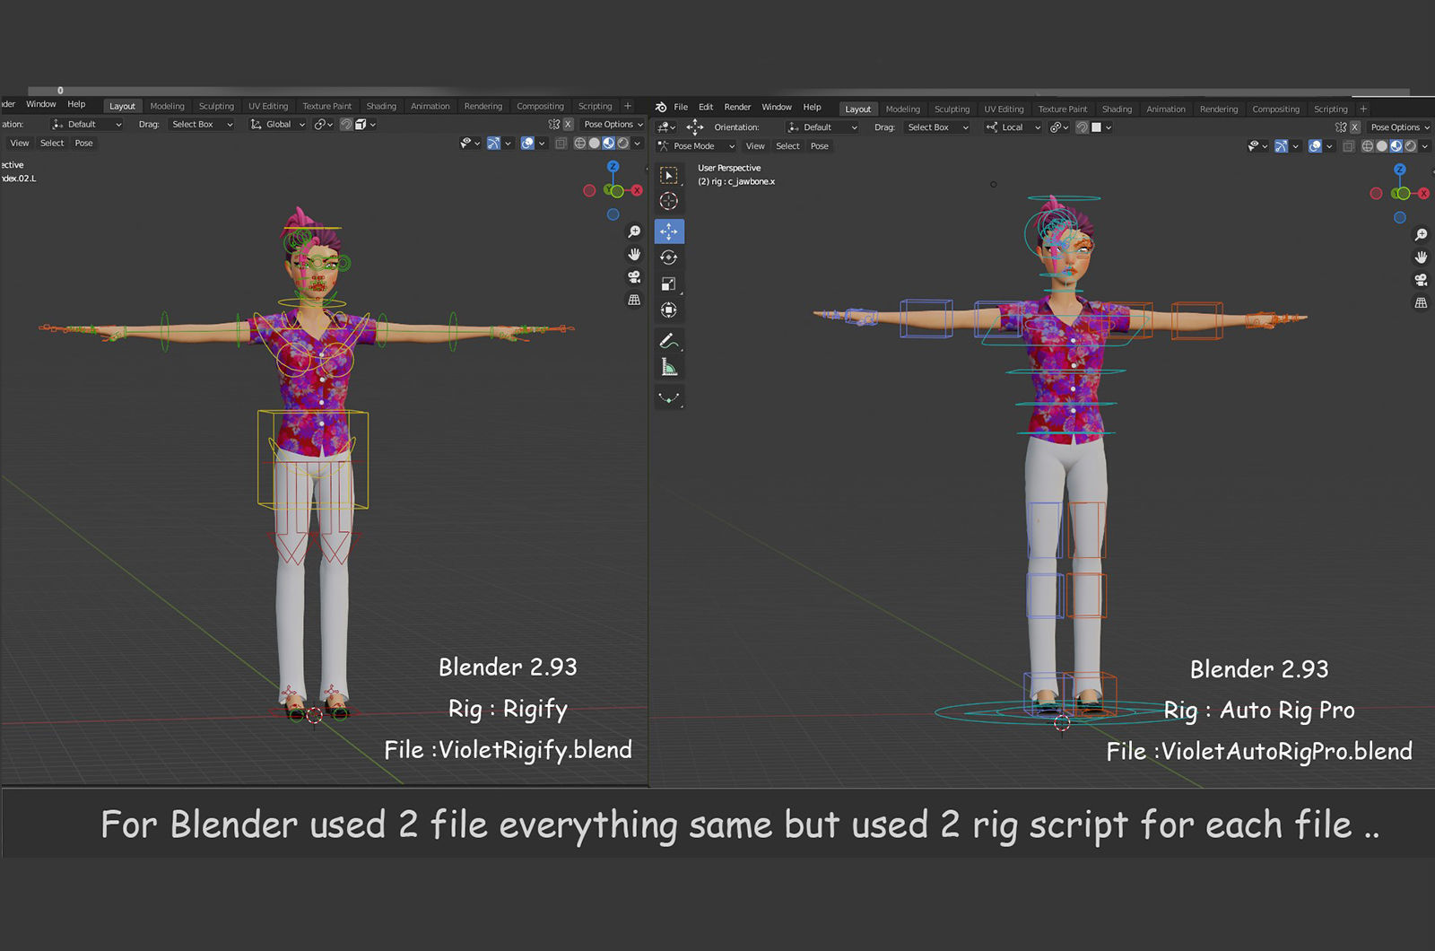Open File menu in right window
Screen dimensions: 1435x951
pyautogui.click(x=681, y=107)
